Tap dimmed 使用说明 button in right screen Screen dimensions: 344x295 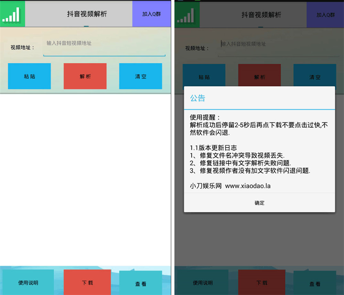pos(203,283)
